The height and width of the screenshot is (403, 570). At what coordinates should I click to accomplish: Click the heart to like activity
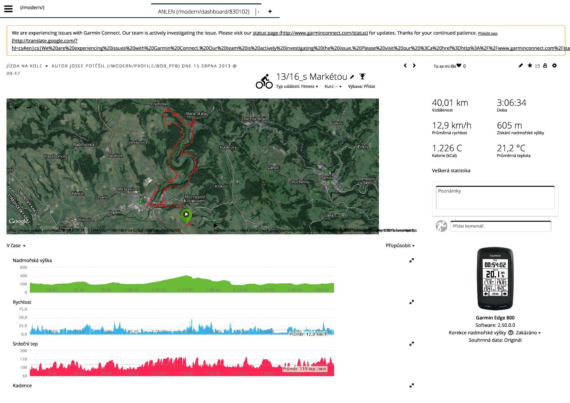click(x=459, y=66)
